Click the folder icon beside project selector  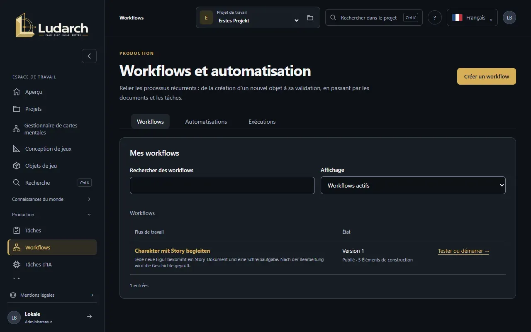[x=310, y=18]
